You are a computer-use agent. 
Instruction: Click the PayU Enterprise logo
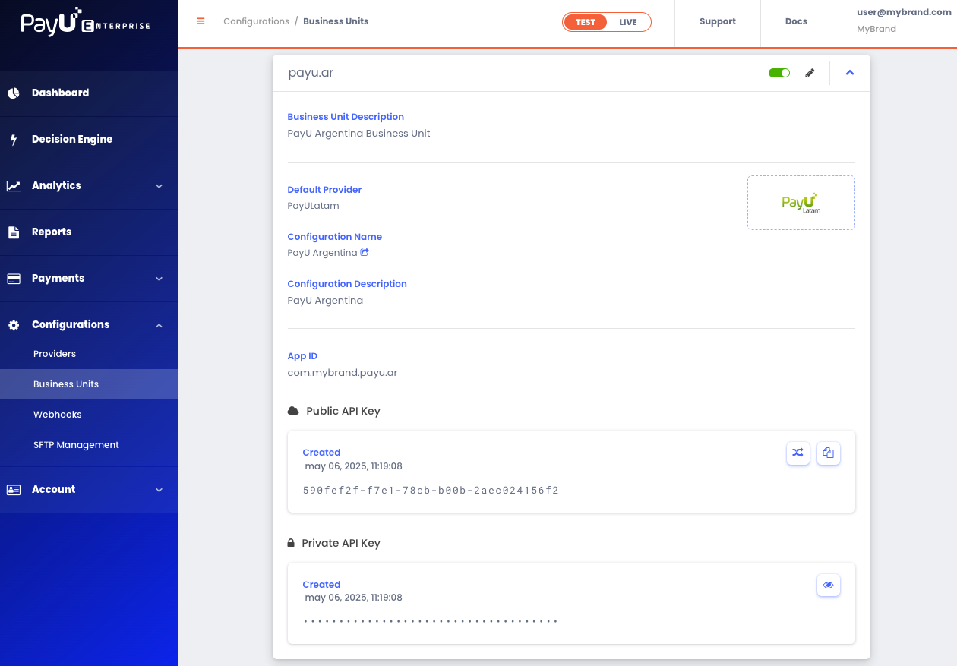point(86,24)
